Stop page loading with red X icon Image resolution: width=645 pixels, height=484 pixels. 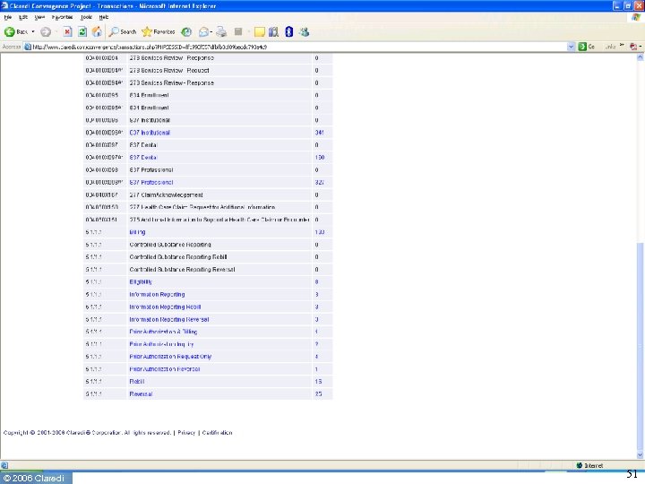[x=67, y=31]
